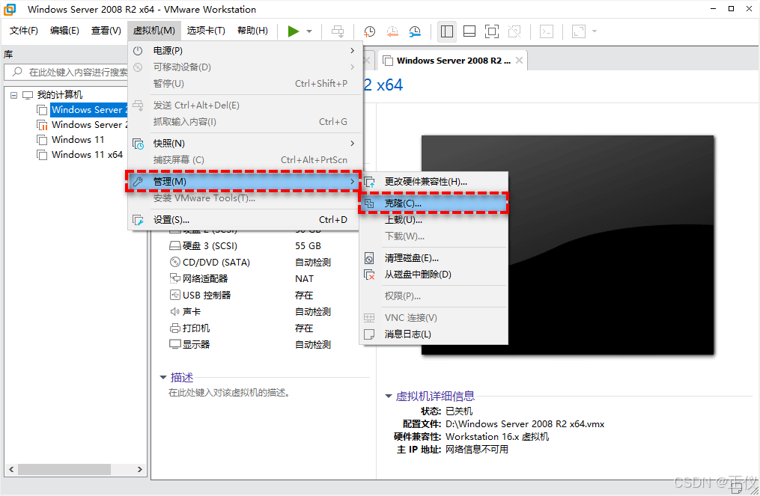Open the dropdown arrow beside the play button

click(309, 31)
